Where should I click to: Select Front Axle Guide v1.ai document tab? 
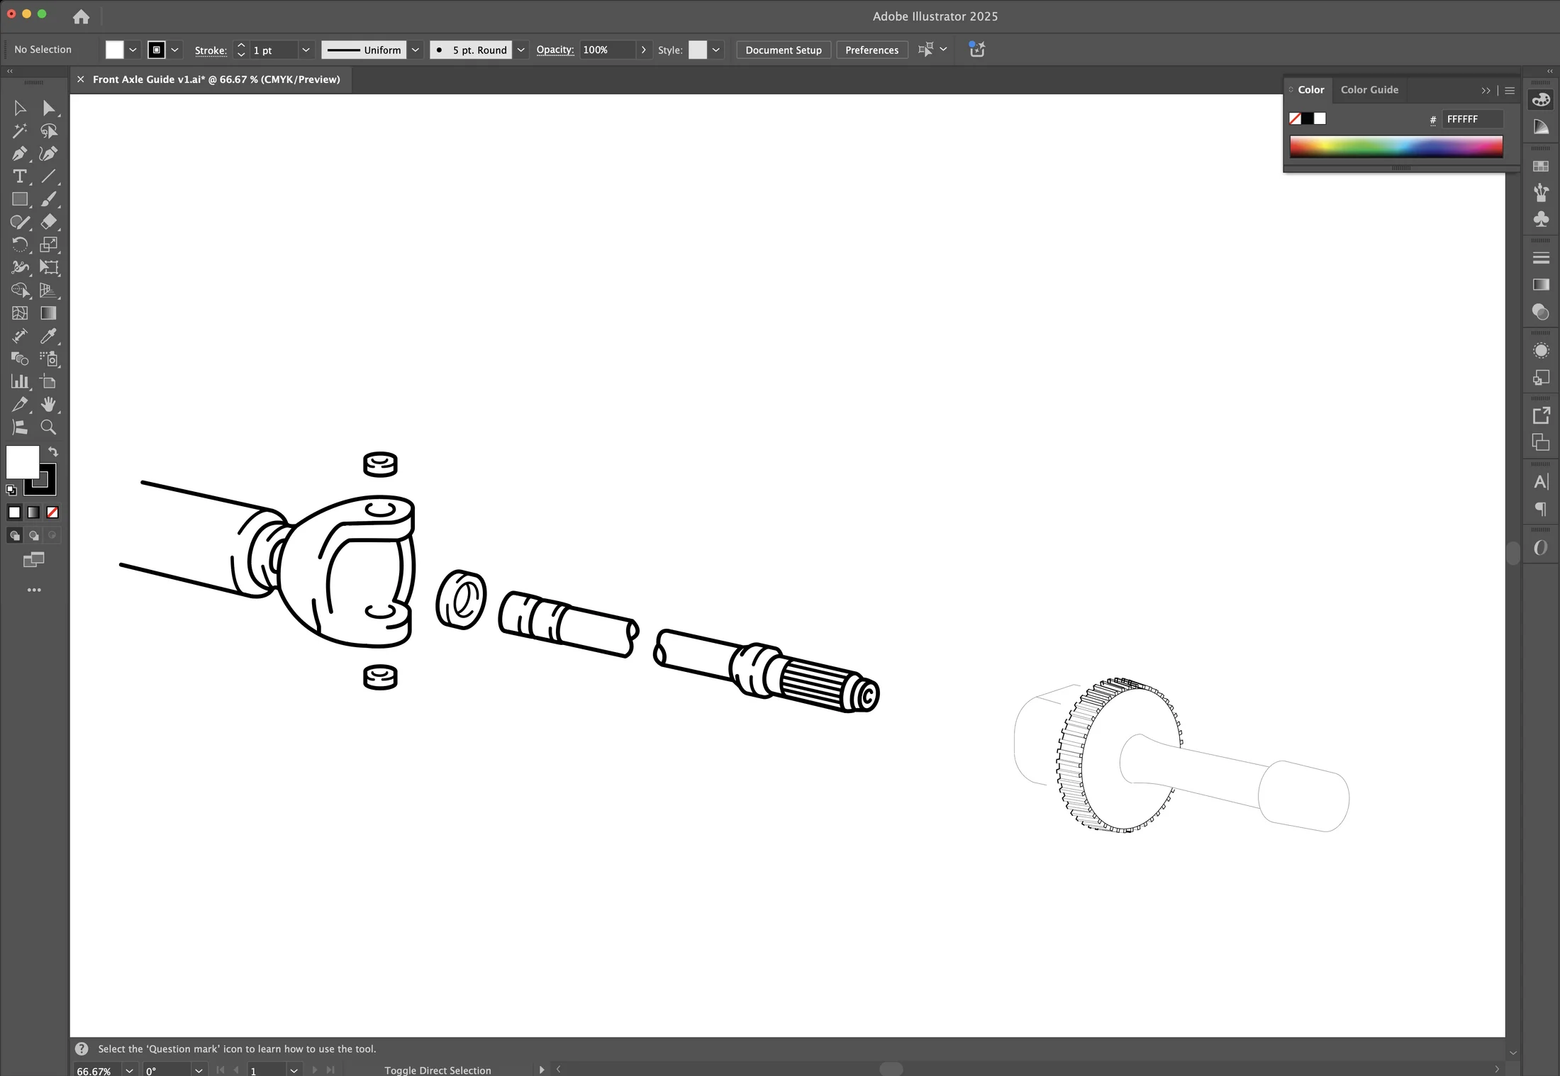[216, 79]
